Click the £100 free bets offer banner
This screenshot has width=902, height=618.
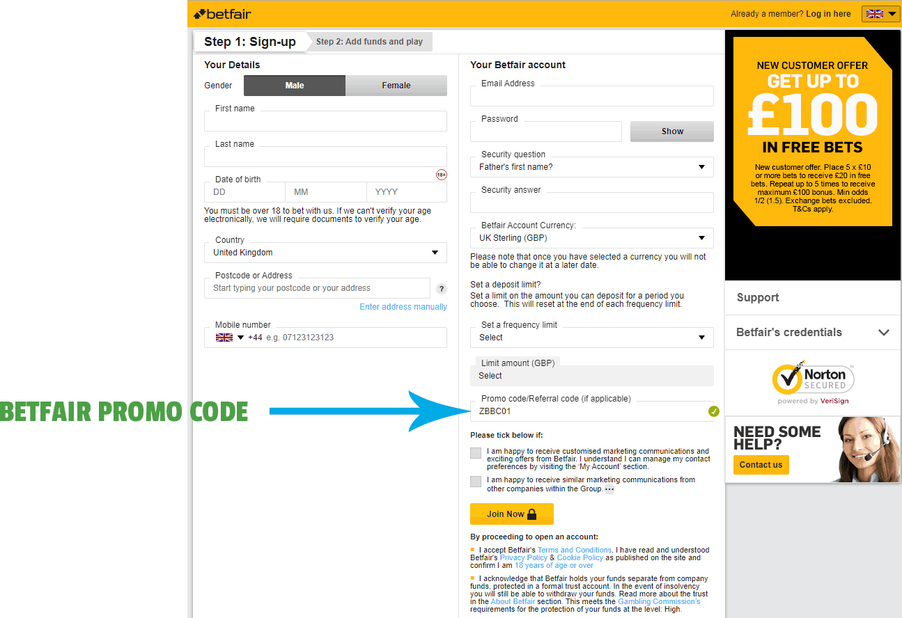click(x=813, y=132)
